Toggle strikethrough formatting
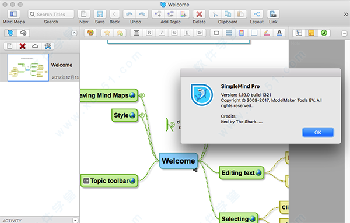 [174, 33]
